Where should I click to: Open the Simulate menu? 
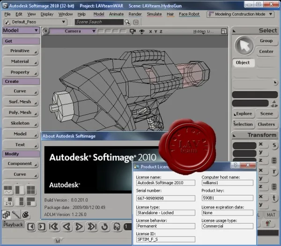click(154, 14)
